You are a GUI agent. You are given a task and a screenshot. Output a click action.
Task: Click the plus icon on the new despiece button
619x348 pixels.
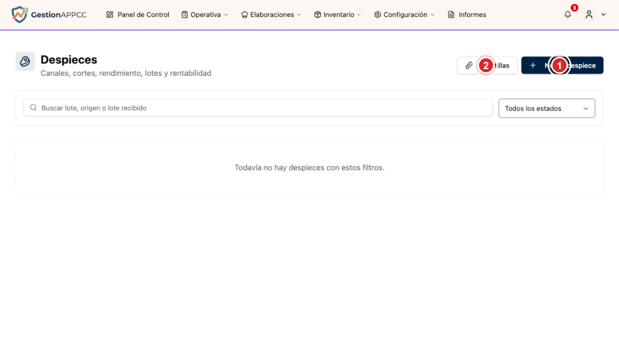(x=532, y=65)
